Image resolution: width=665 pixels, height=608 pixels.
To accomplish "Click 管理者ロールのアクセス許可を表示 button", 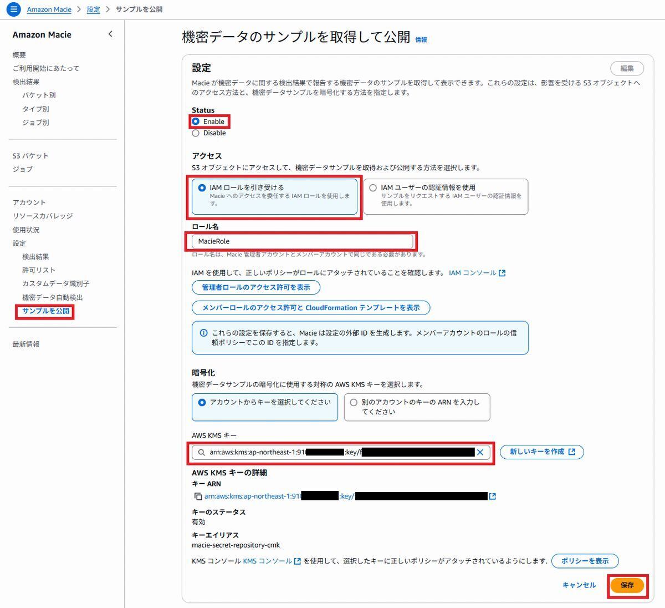I will (256, 287).
